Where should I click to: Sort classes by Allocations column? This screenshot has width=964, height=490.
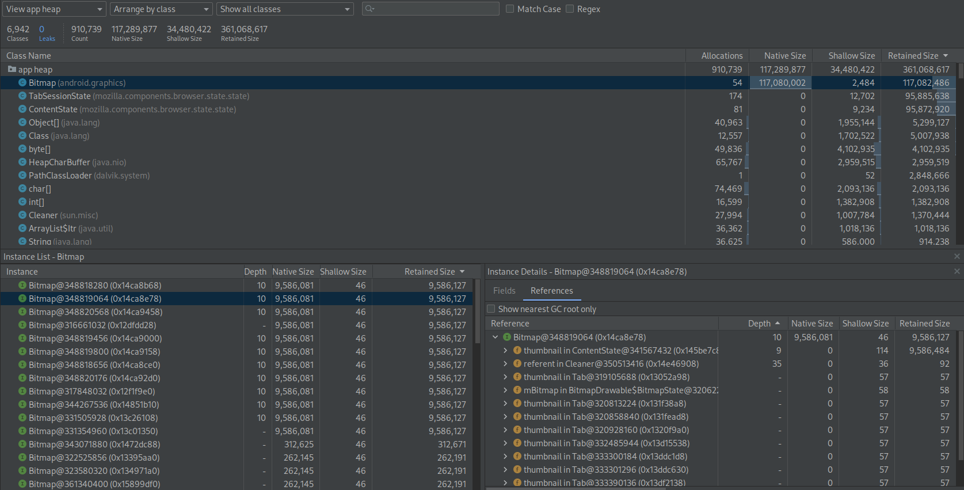point(717,55)
